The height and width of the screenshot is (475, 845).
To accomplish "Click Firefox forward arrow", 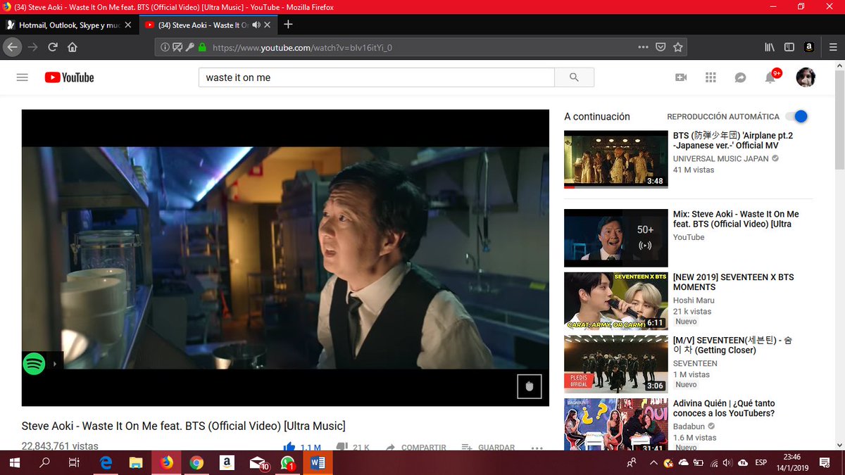I will point(32,47).
